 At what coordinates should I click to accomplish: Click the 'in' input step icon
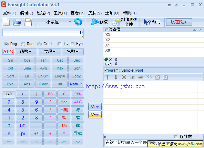[132, 77]
